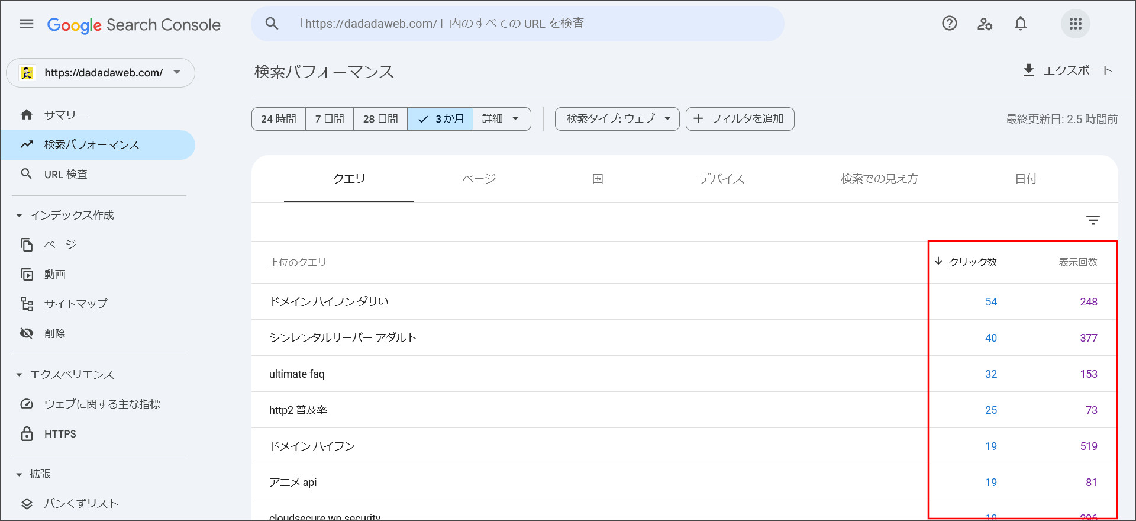Click the http2 普及率 query row
The width and height of the screenshot is (1136, 521).
tap(685, 410)
